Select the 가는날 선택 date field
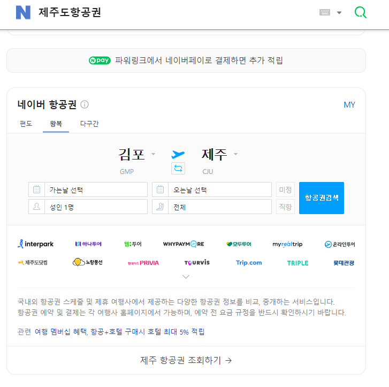Viewport: 389px width, 387px height. [96, 189]
